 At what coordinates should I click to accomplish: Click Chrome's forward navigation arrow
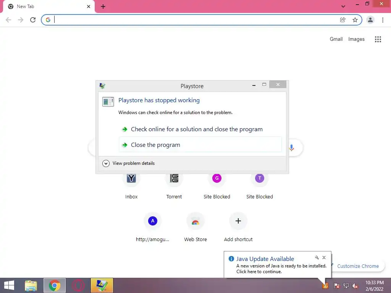(x=21, y=20)
